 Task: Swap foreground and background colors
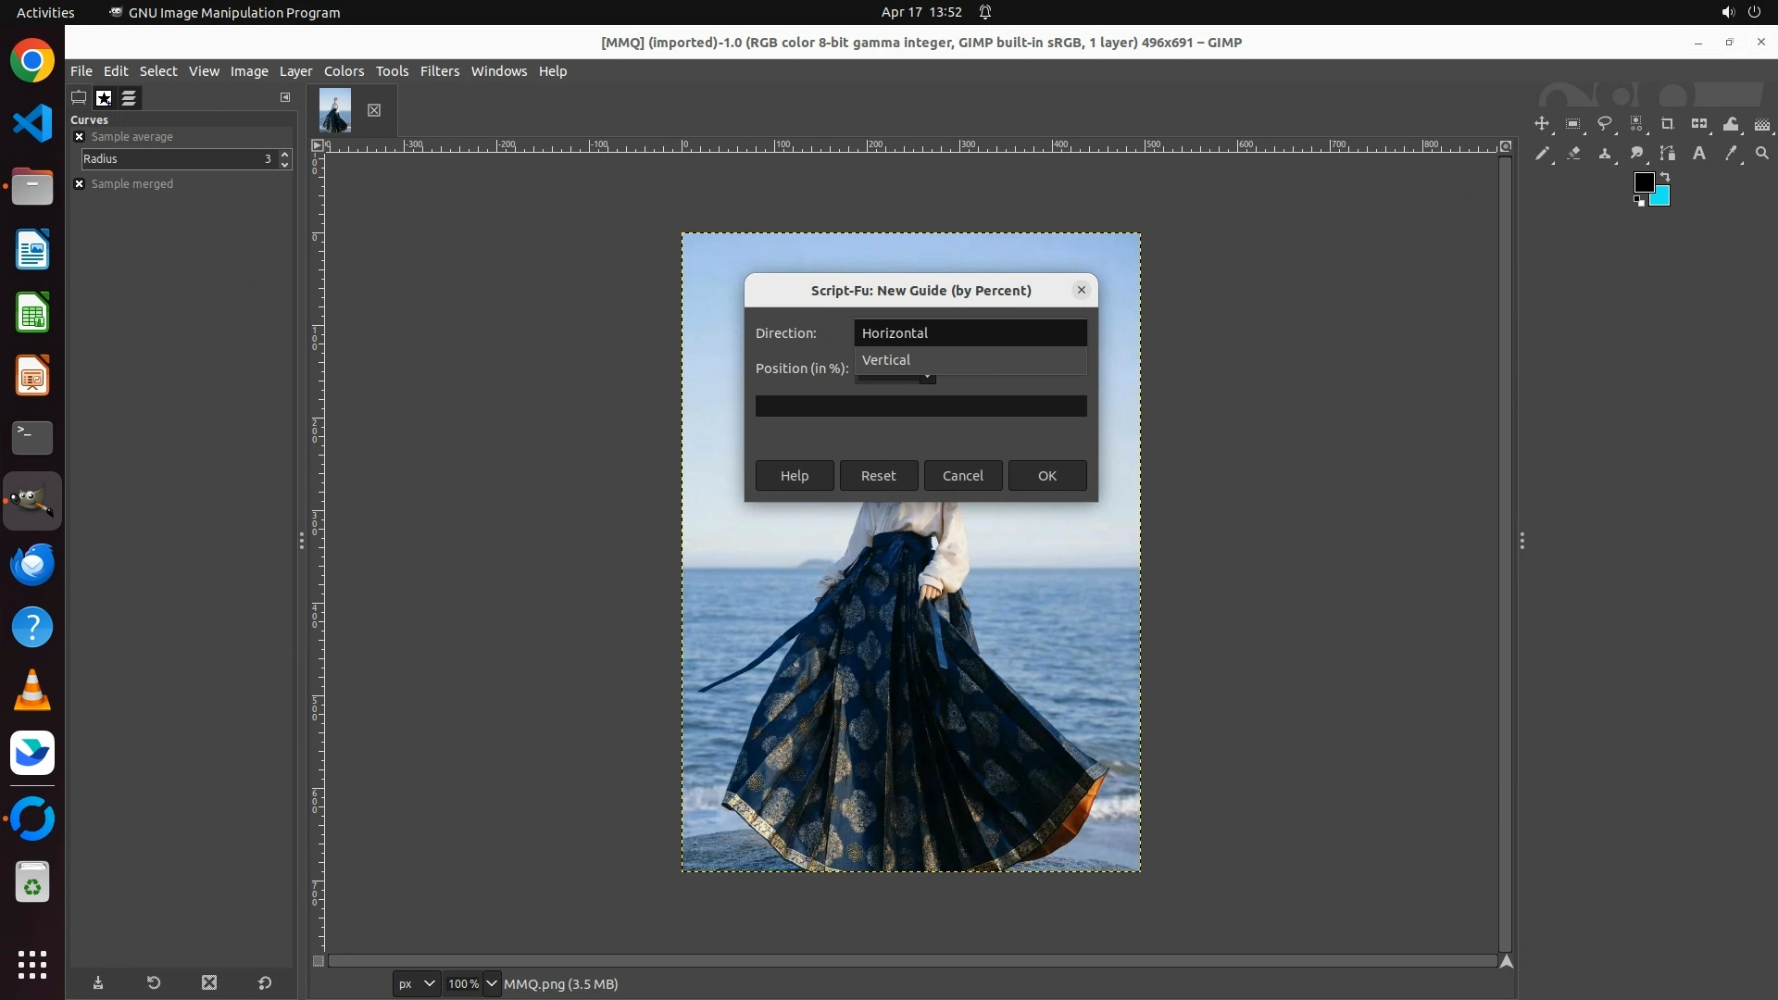(1665, 176)
